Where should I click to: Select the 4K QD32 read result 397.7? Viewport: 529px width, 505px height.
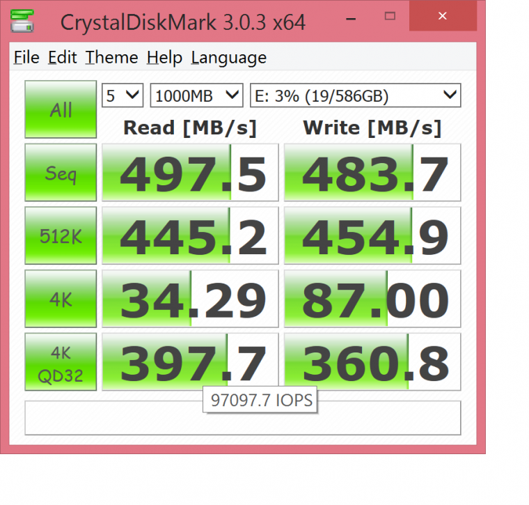[x=190, y=362]
